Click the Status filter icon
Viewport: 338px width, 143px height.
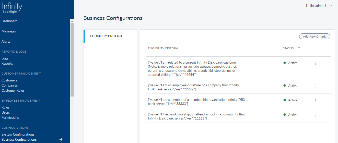[x=299, y=48]
